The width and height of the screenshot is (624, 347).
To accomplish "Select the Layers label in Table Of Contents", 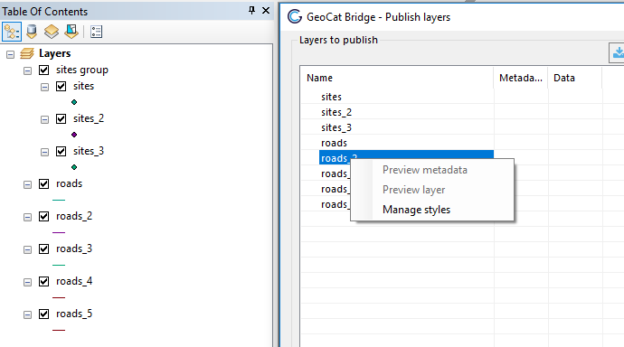I will pyautogui.click(x=54, y=53).
